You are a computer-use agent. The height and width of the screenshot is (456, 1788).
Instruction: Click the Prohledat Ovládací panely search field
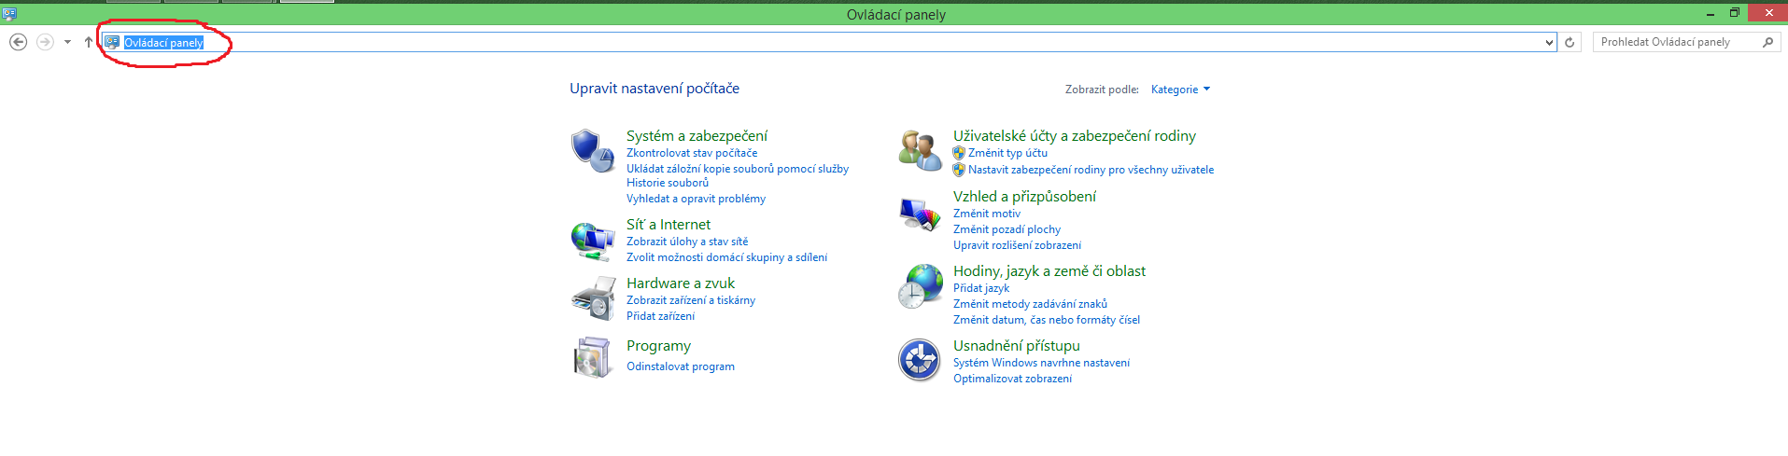click(1676, 42)
